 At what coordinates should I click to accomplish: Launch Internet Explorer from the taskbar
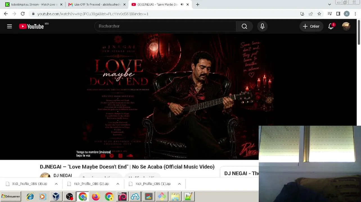click(x=30, y=196)
